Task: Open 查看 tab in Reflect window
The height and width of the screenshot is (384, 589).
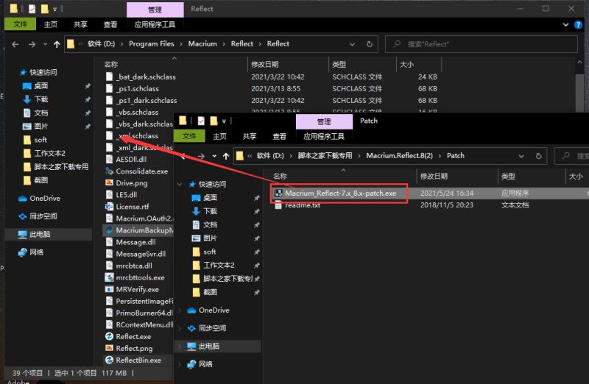Action: click(110, 24)
